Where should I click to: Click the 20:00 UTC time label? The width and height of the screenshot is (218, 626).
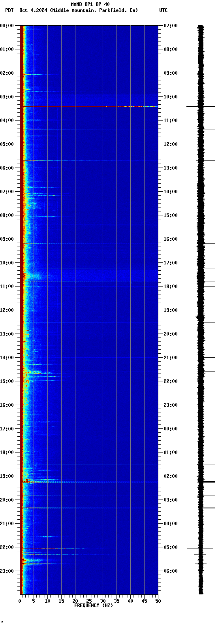[x=171, y=334]
